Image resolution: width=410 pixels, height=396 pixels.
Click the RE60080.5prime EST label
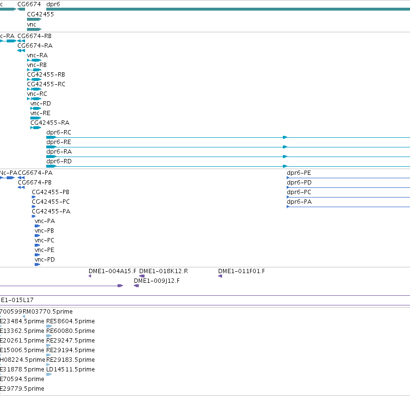[71, 331]
